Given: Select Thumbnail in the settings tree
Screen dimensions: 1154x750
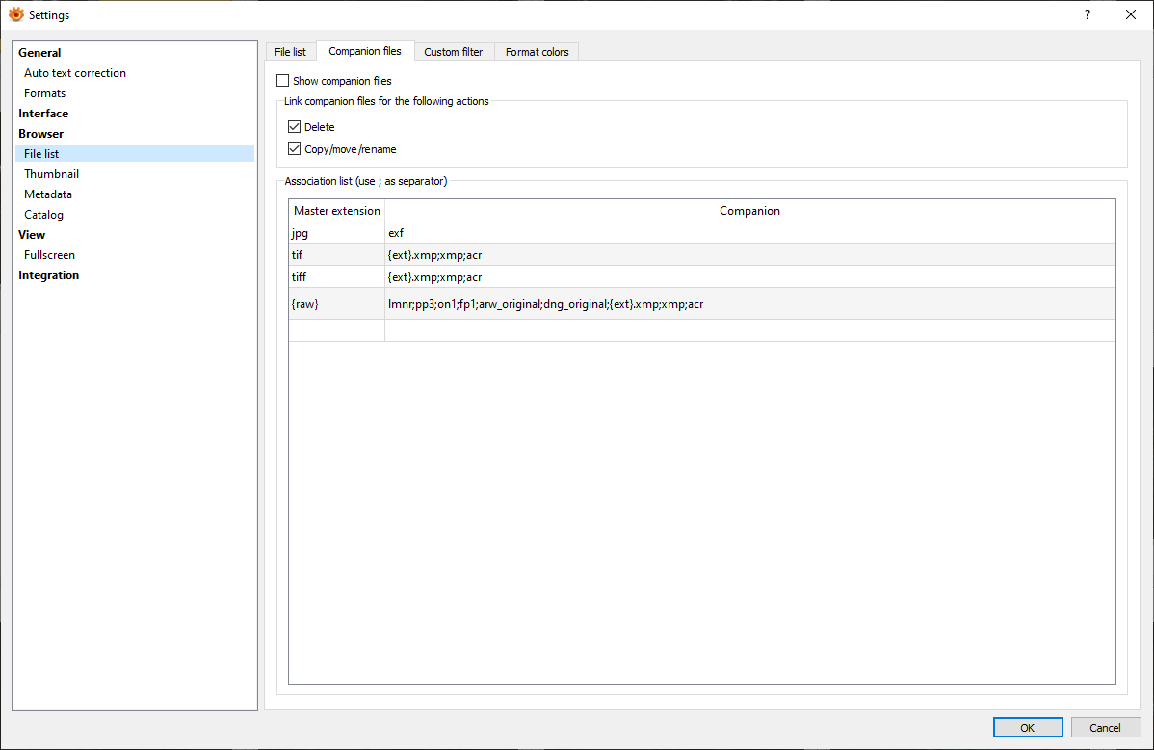Looking at the screenshot, I should tap(51, 174).
